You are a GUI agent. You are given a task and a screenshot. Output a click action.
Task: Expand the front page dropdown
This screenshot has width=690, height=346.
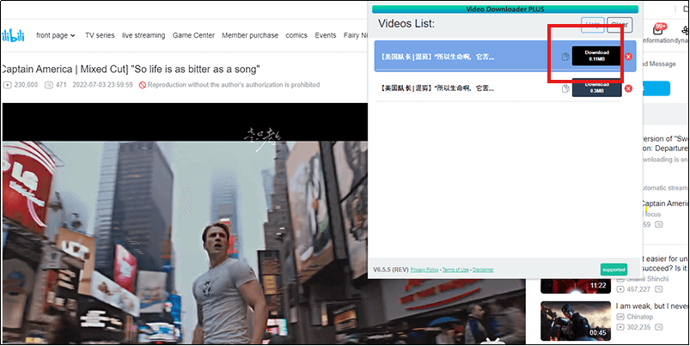click(56, 35)
